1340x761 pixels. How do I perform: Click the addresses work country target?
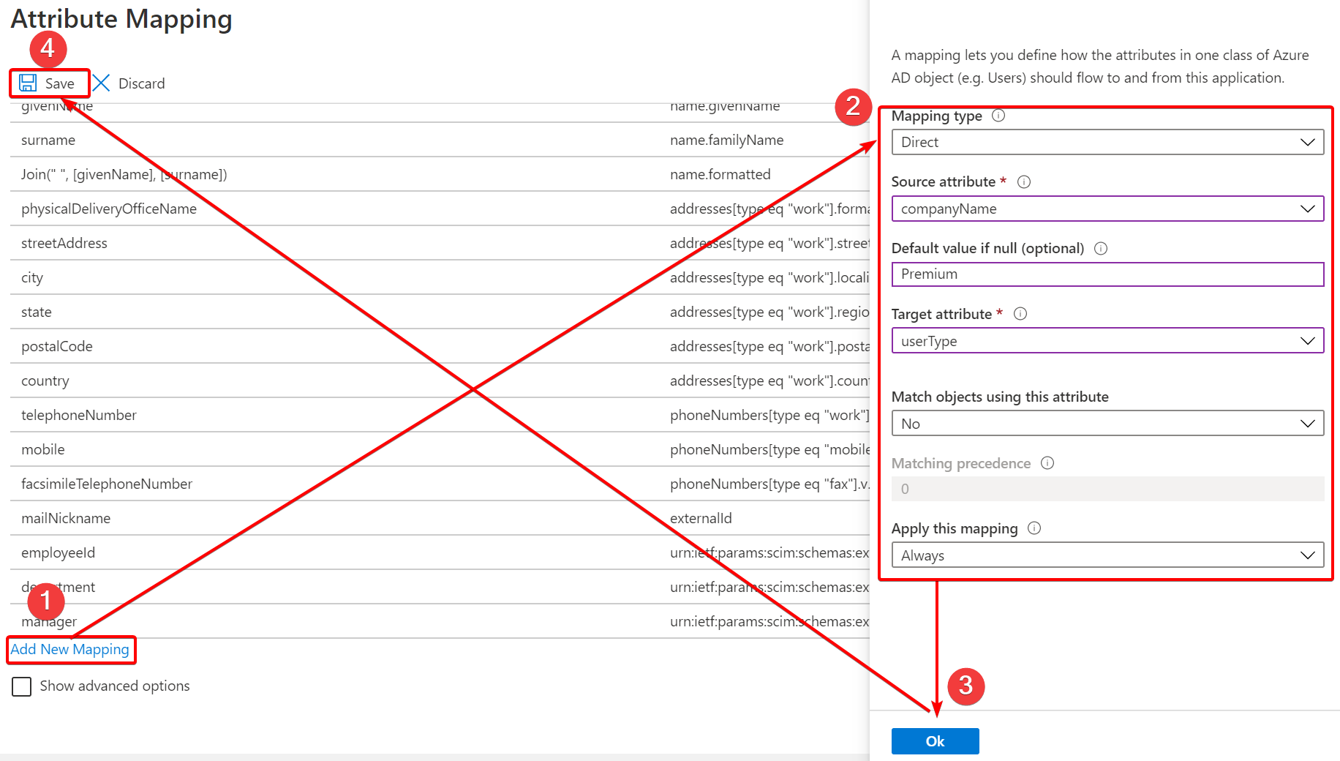(x=769, y=380)
